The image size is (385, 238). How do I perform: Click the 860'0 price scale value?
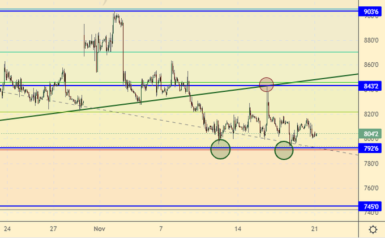pos(371,65)
